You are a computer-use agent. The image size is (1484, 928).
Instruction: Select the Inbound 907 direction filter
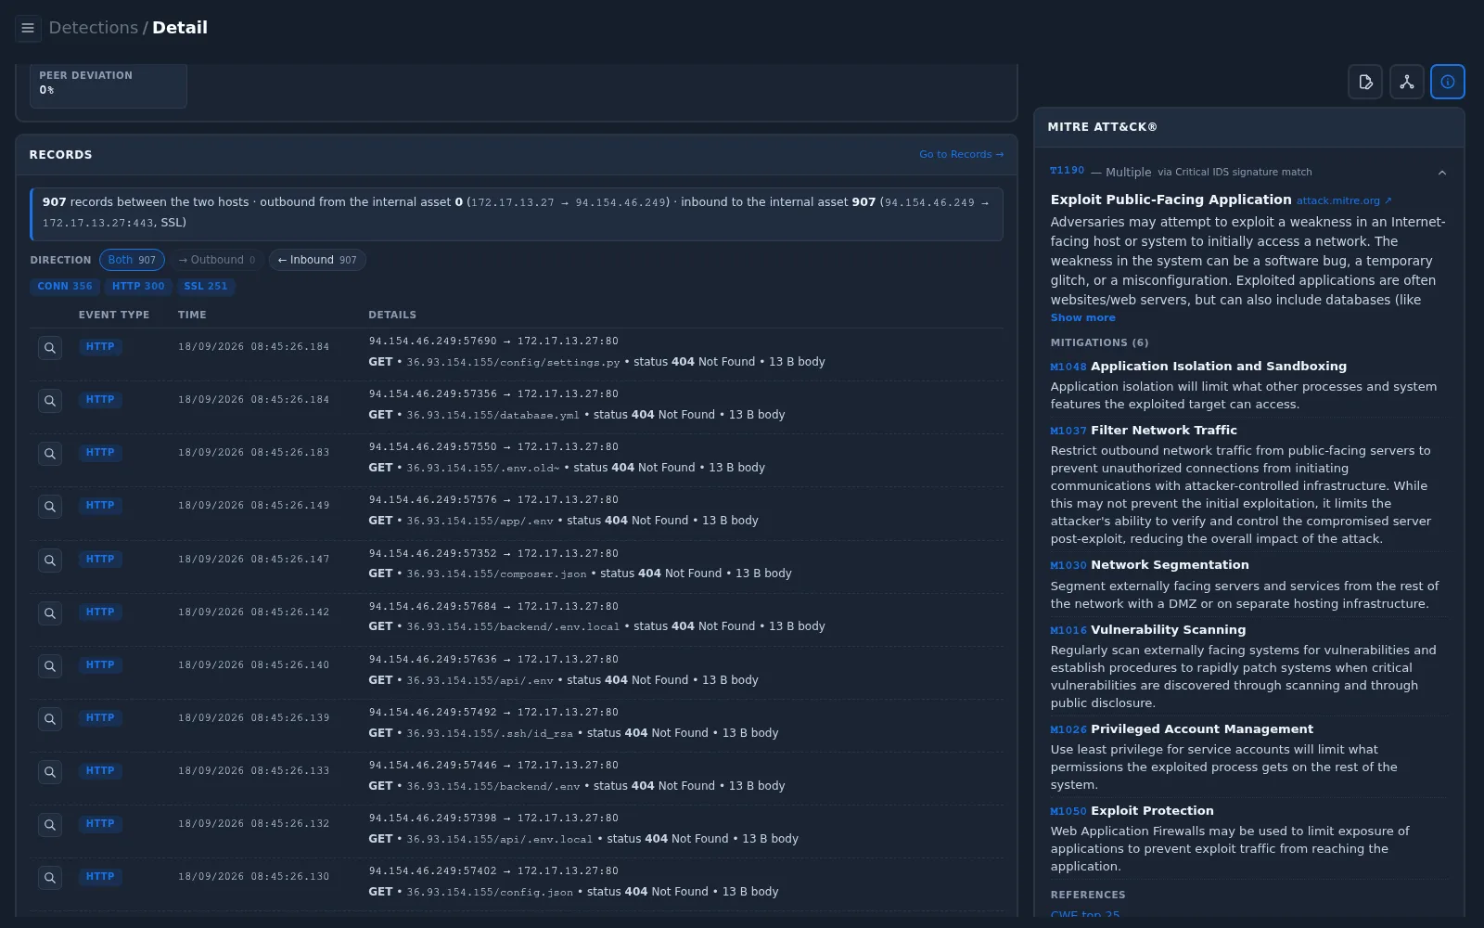coord(317,260)
